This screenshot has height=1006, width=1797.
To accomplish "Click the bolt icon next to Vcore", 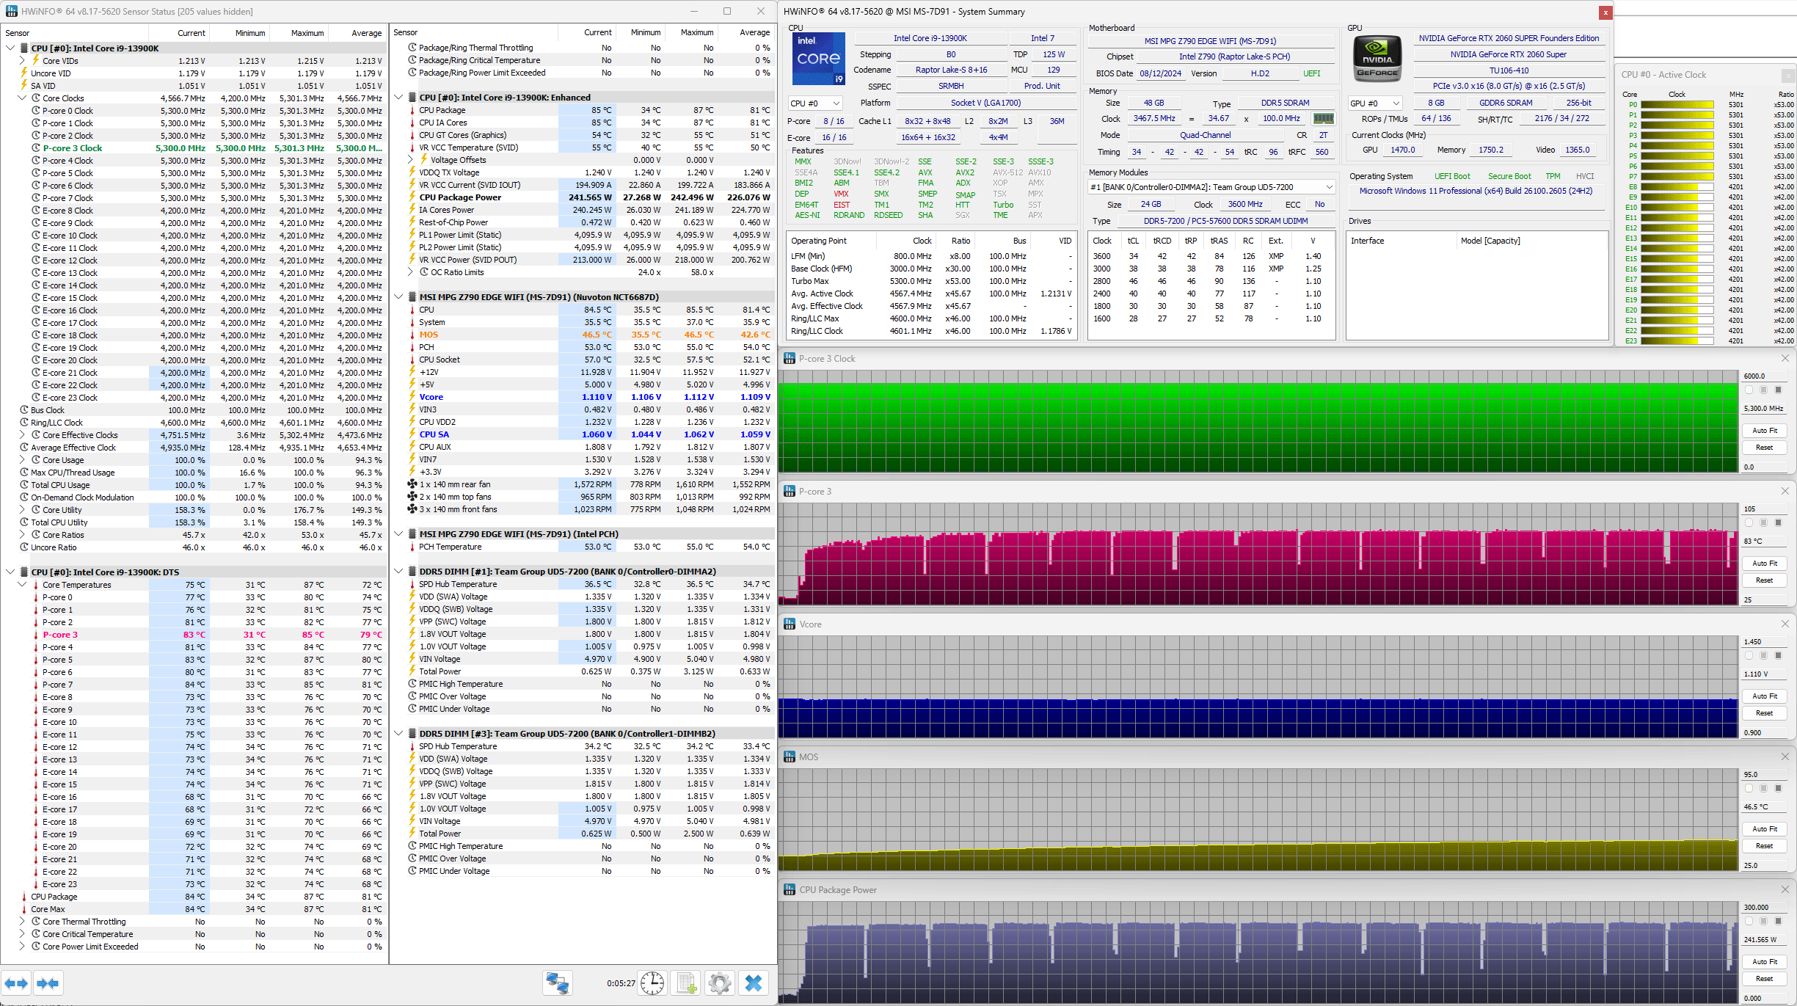I will click(x=412, y=397).
